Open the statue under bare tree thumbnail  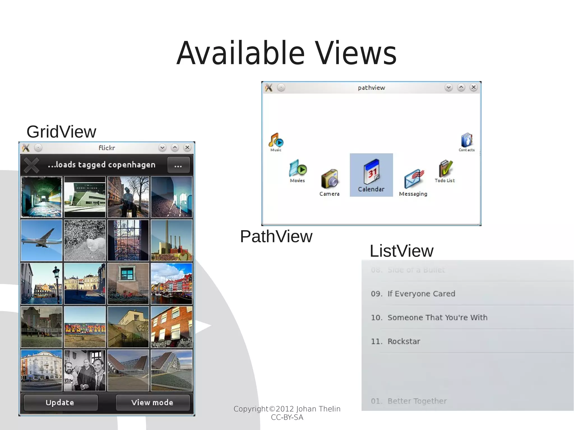pyautogui.click(x=128, y=197)
